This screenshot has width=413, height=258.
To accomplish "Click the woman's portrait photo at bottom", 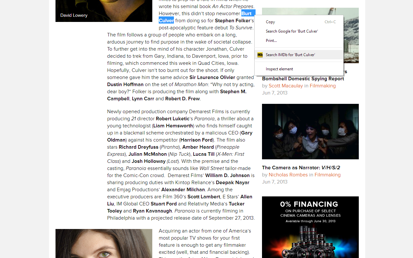I will [104, 243].
